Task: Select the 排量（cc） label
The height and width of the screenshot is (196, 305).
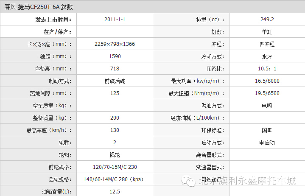Action: coord(210,20)
